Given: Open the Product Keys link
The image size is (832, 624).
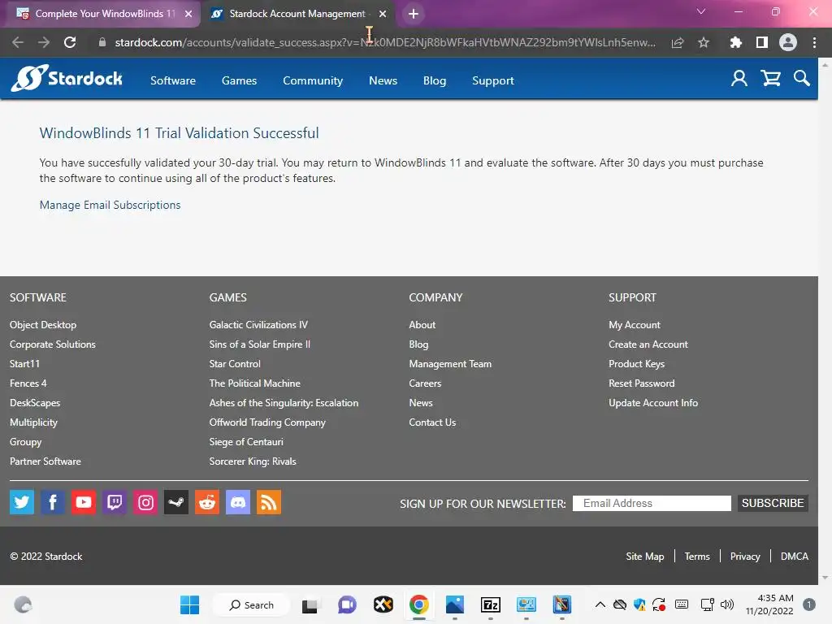Looking at the screenshot, I should [637, 364].
